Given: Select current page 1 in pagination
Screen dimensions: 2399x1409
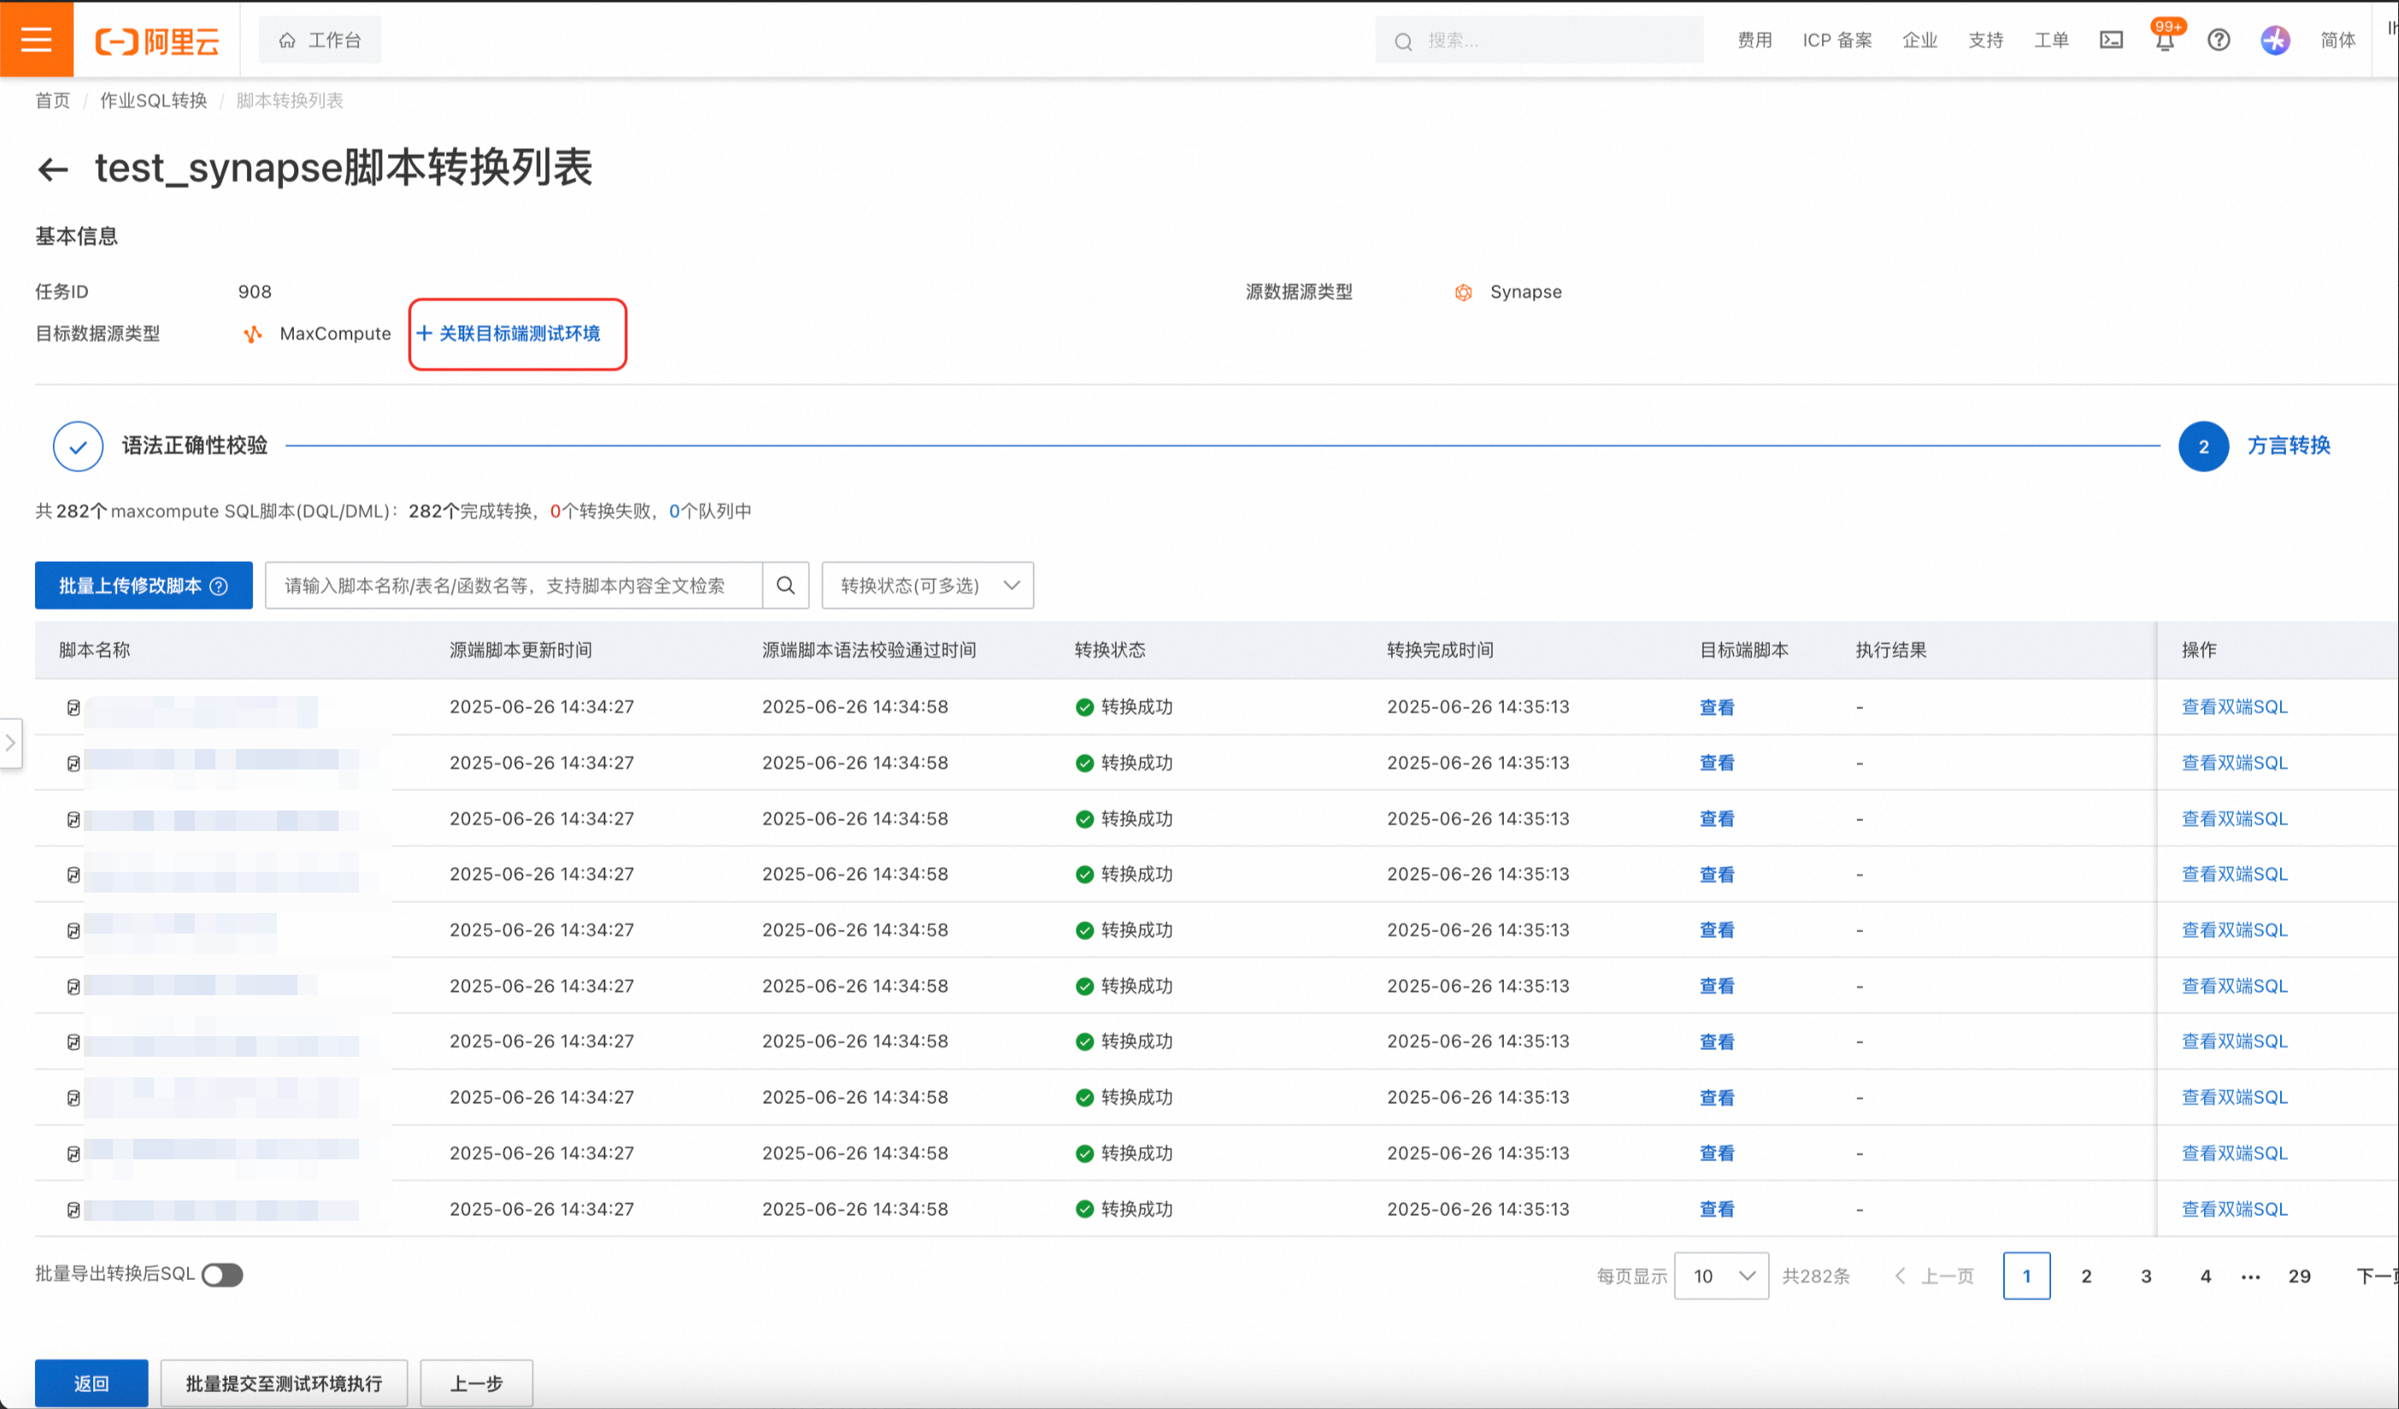Looking at the screenshot, I should point(2027,1276).
